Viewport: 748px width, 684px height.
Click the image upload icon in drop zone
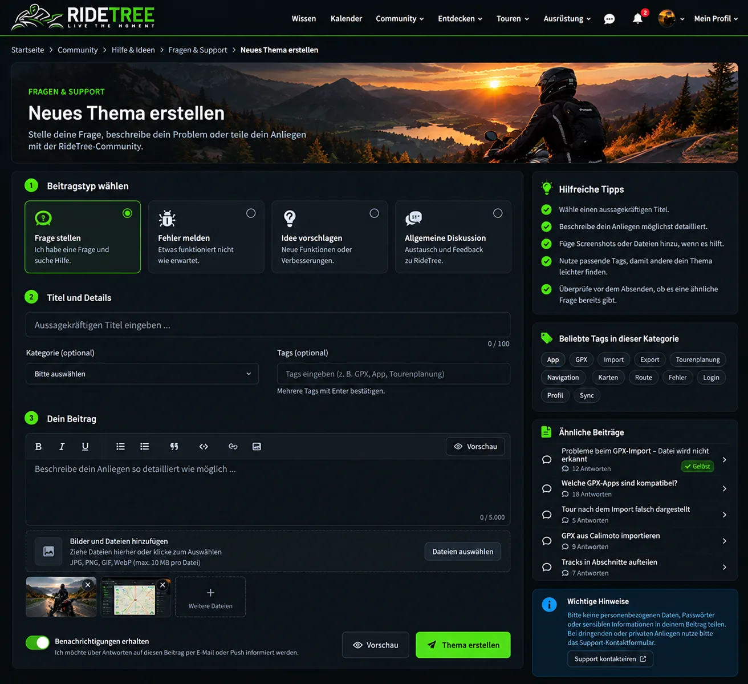[48, 552]
